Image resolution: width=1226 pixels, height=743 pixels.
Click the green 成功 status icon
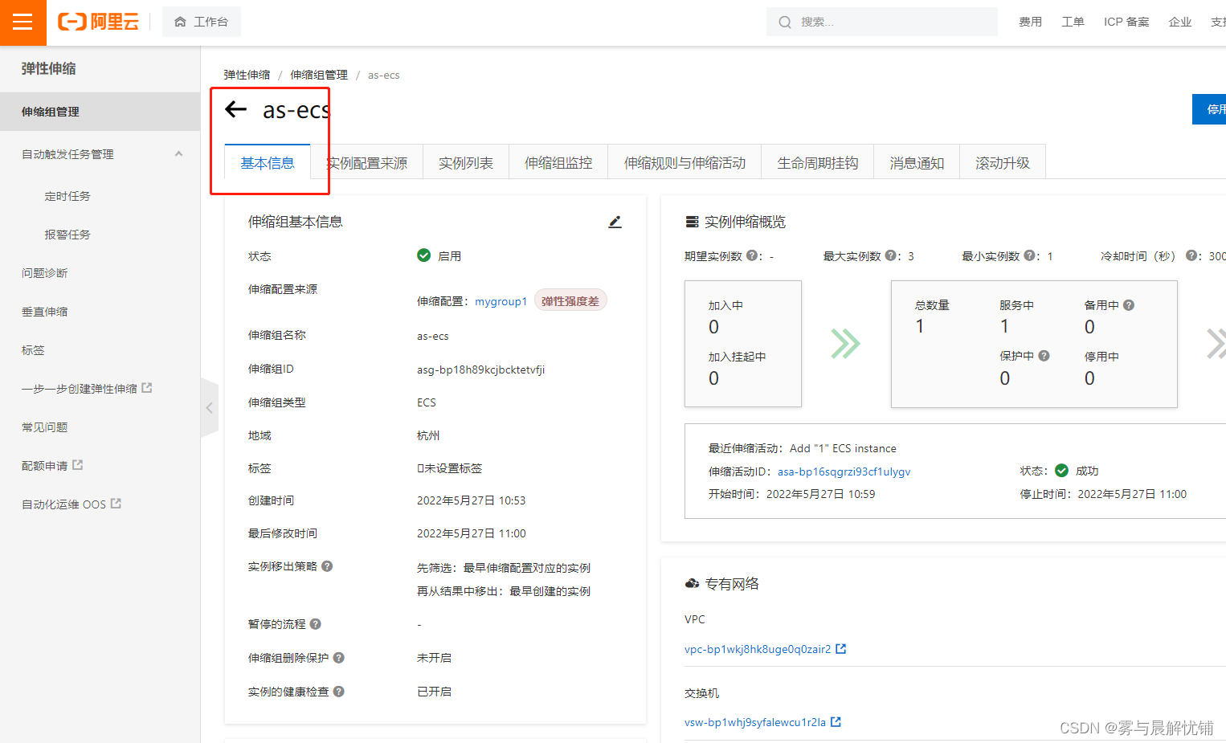[1061, 471]
